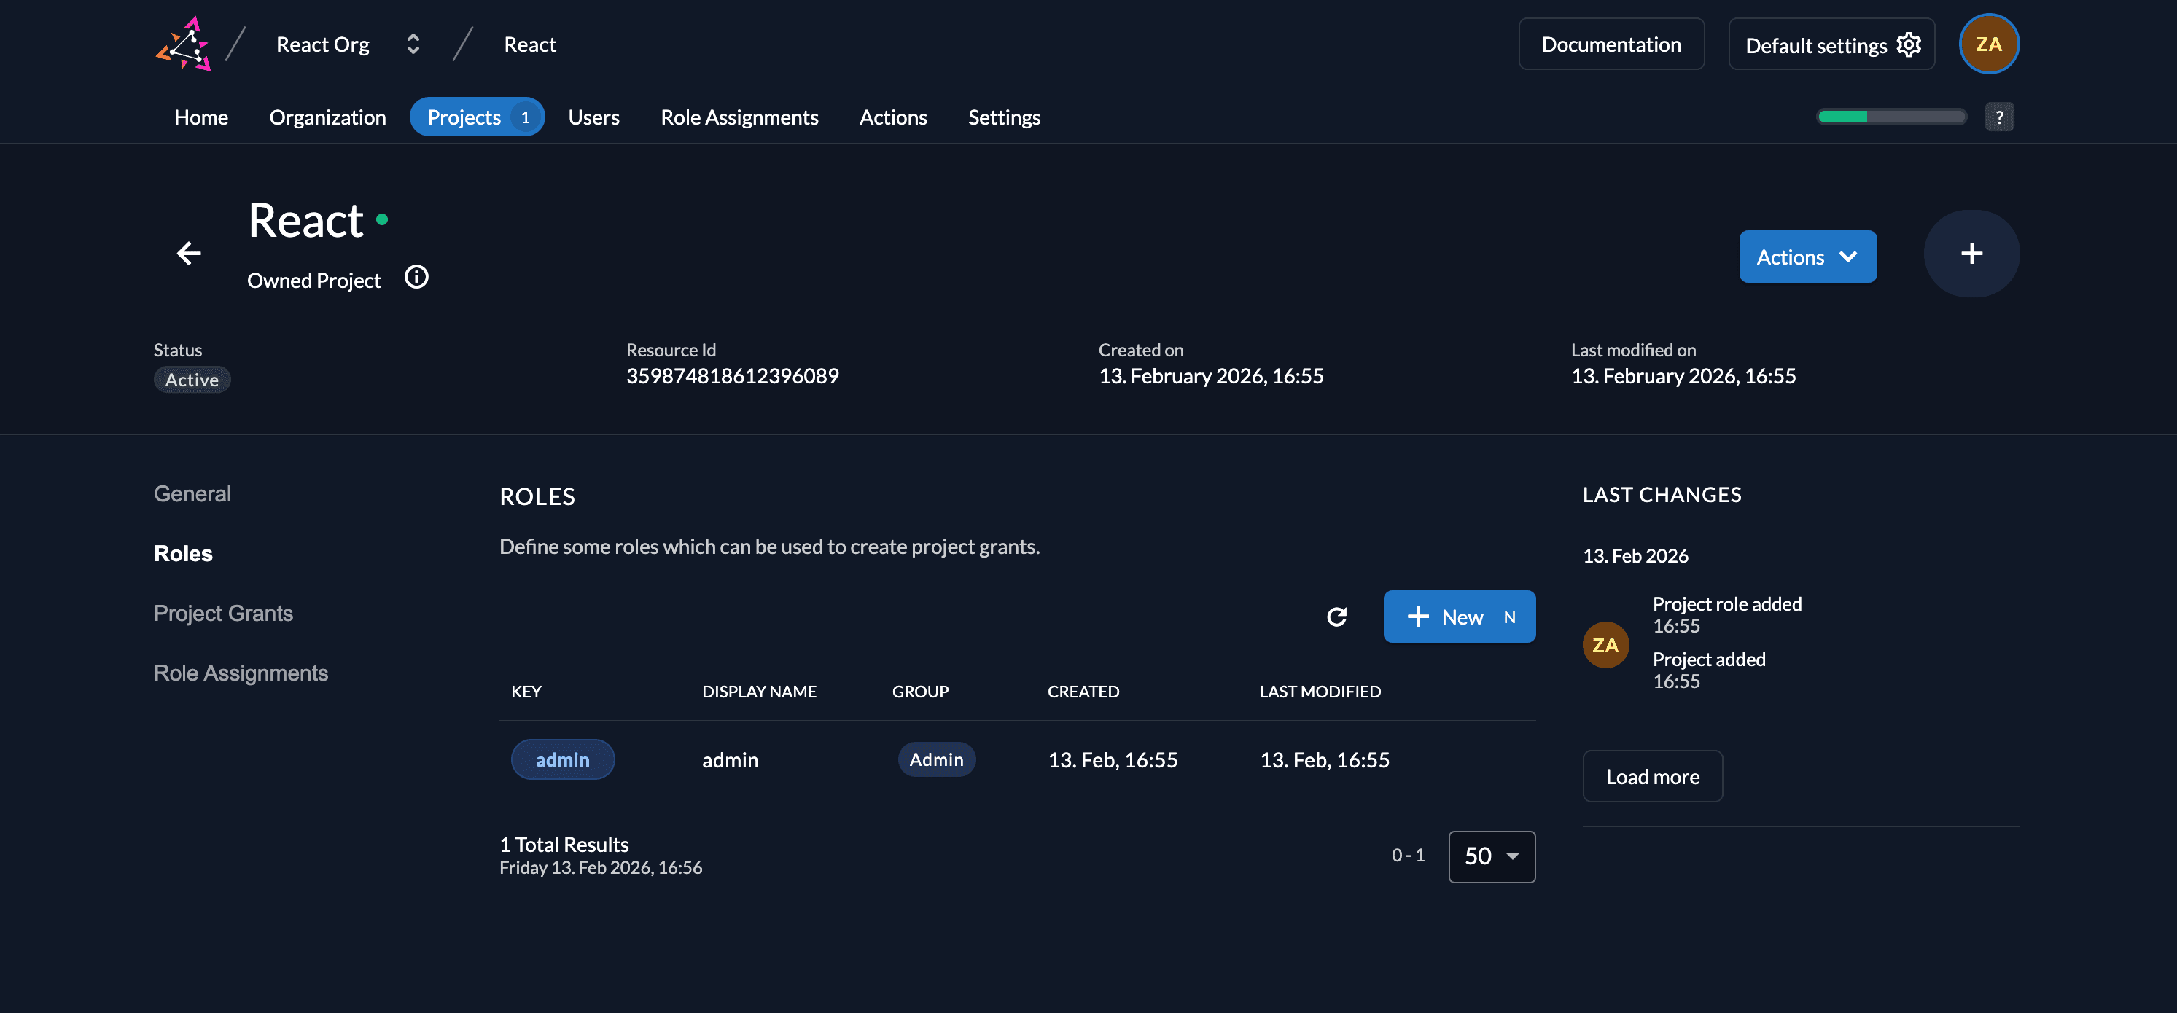
Task: Click the admin role key chip
Action: click(562, 759)
